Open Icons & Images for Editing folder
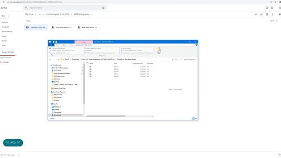 62,73
